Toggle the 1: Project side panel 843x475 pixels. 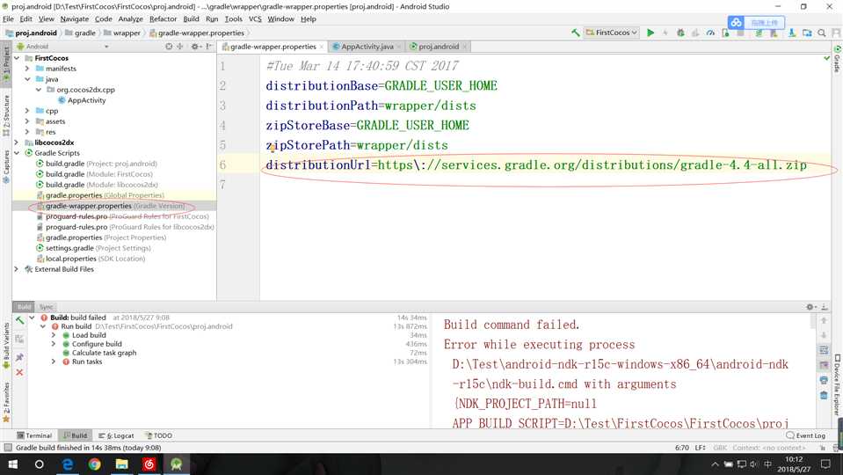click(6, 64)
